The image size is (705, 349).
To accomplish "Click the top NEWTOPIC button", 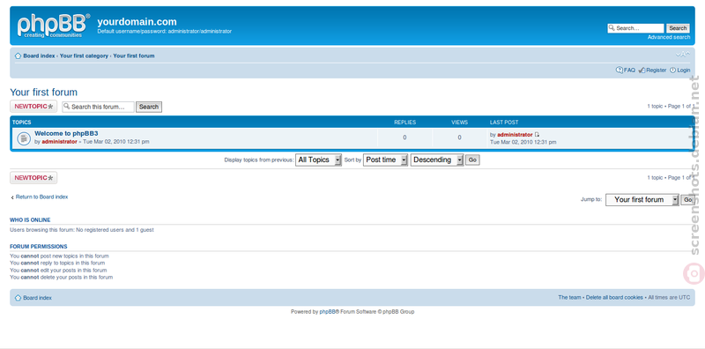I will pyautogui.click(x=33, y=107).
